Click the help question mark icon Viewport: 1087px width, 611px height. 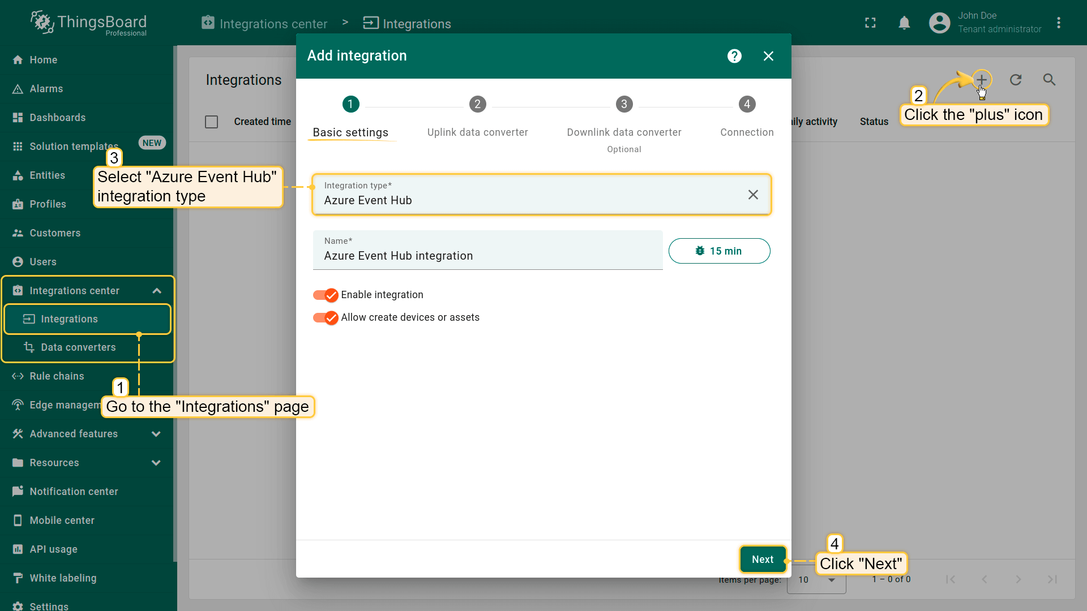click(734, 56)
